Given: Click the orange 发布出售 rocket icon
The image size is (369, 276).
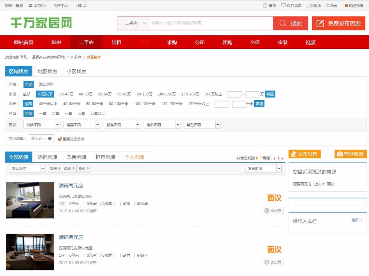Looking at the screenshot, I should 293,154.
